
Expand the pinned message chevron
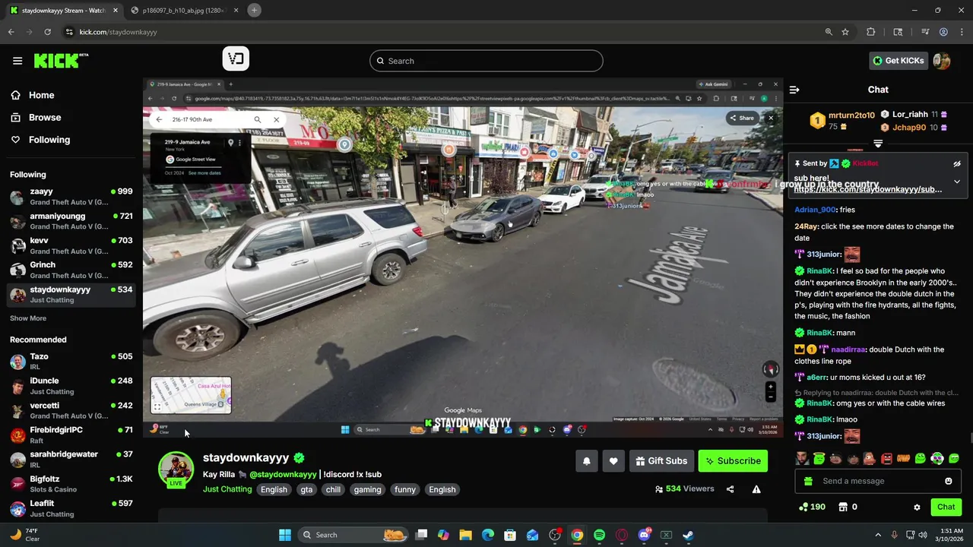[x=957, y=182]
